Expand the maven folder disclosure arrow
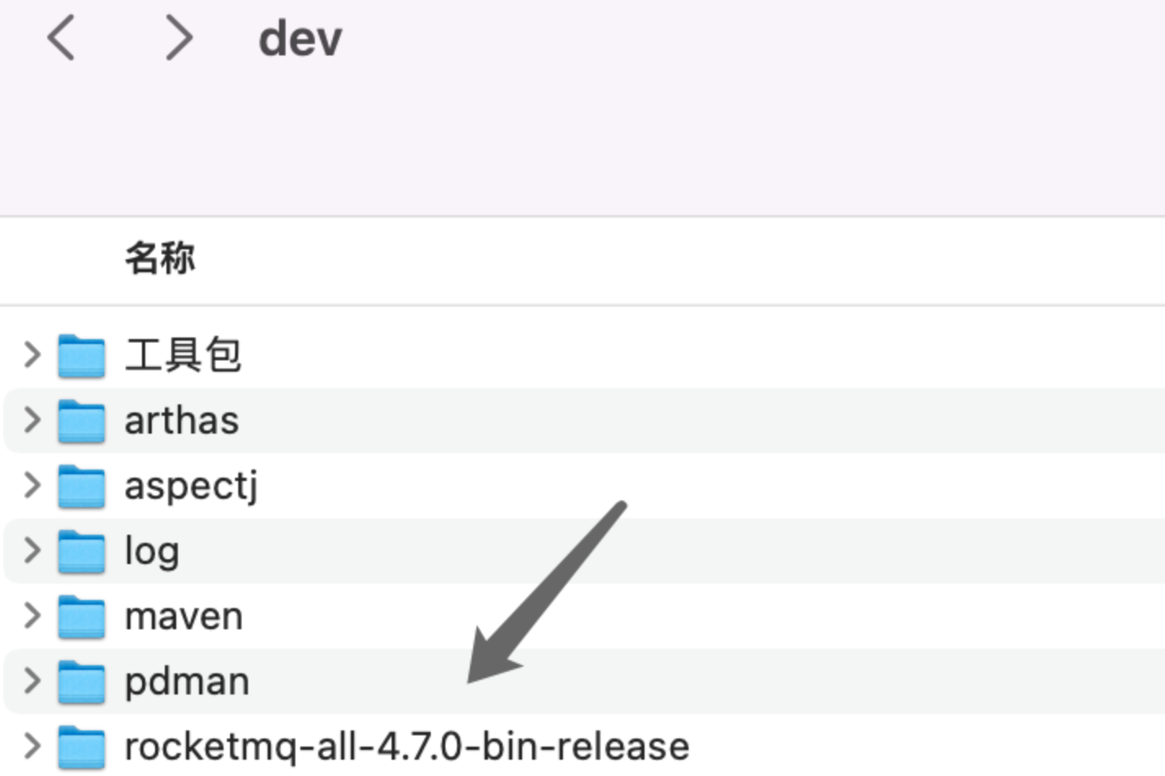The height and width of the screenshot is (776, 1165). [x=32, y=615]
